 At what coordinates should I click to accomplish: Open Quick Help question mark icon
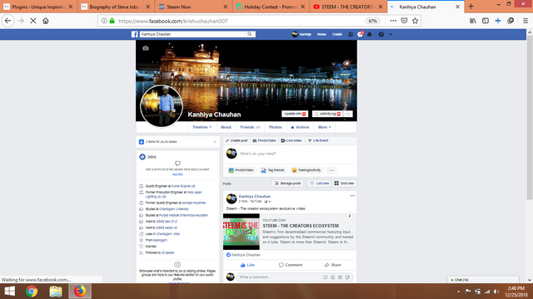[x=381, y=34]
